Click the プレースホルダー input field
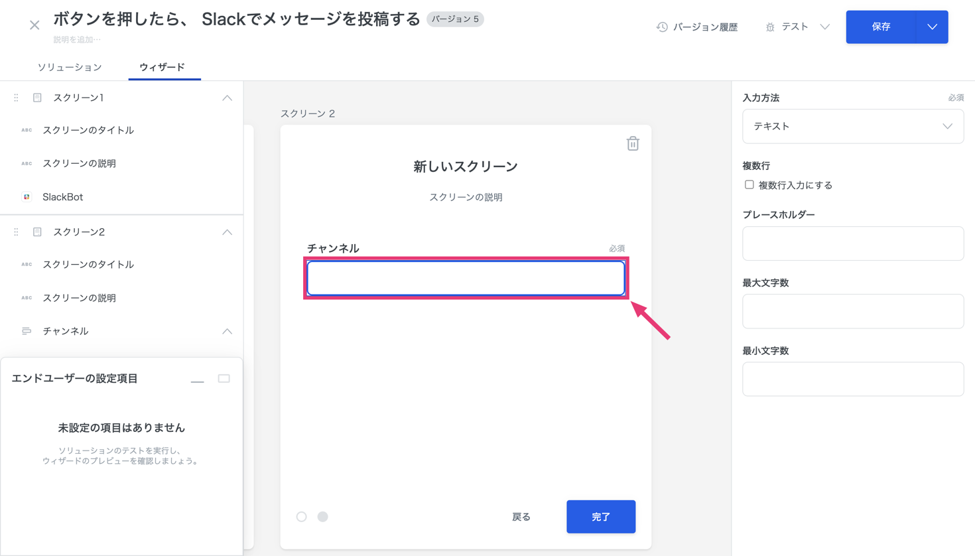 pyautogui.click(x=852, y=243)
